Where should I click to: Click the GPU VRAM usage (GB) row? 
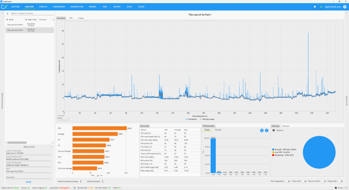(170, 167)
